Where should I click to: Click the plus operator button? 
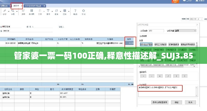(143, 76)
